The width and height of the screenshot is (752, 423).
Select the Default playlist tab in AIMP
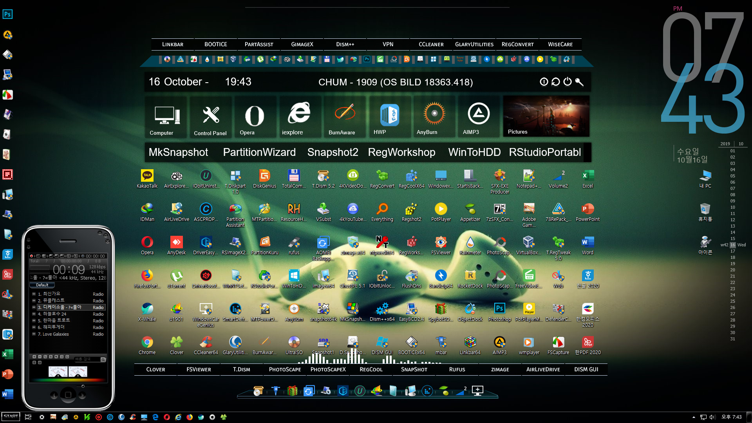click(x=42, y=285)
